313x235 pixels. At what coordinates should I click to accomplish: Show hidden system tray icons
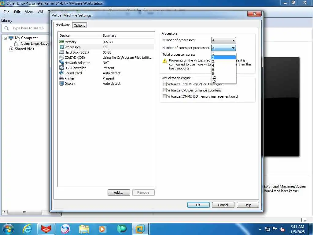pos(260,229)
